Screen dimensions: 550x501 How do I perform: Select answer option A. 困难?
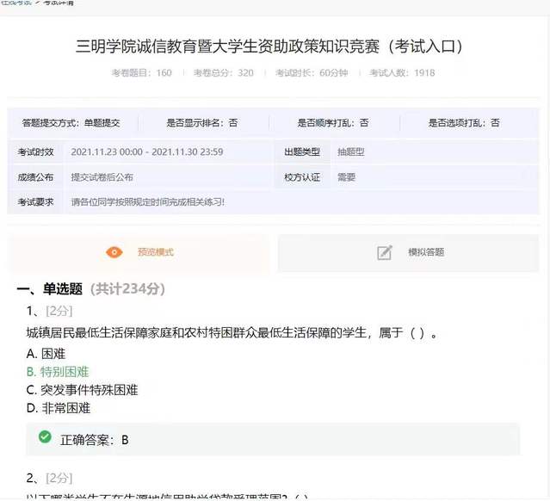click(46, 353)
